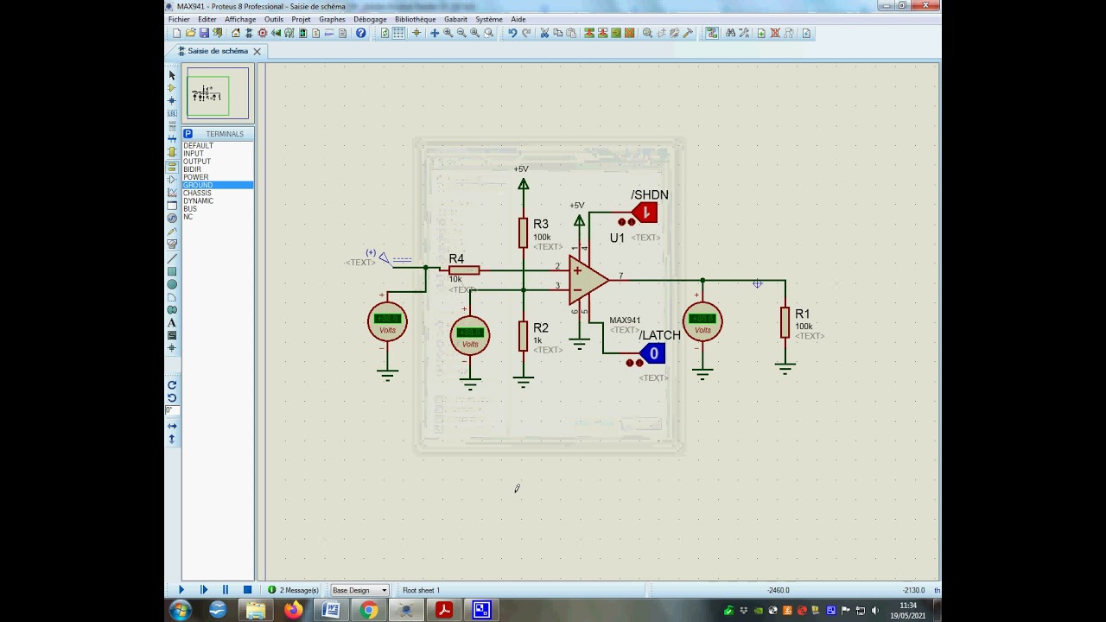This screenshot has width=1106, height=622.
Task: Click the Step simulation button
Action: coord(204,590)
